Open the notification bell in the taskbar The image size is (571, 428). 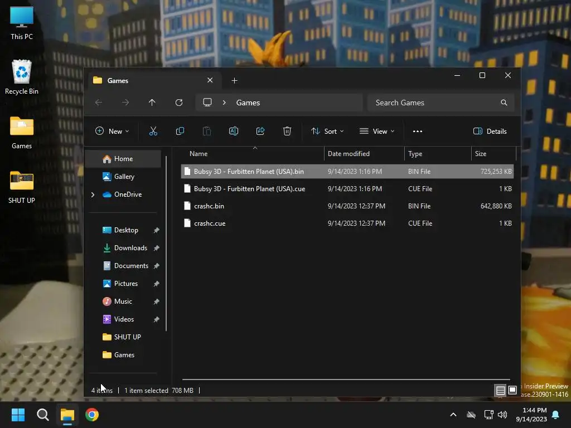pos(556,415)
